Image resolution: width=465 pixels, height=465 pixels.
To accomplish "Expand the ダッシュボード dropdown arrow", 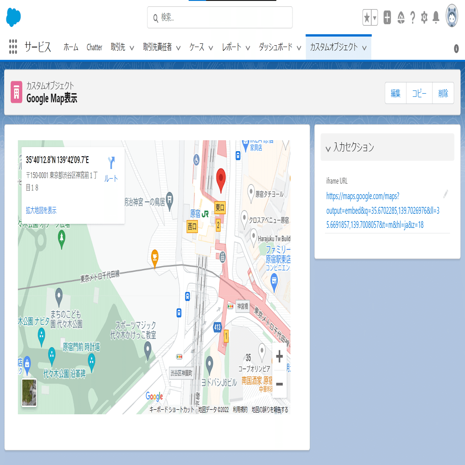I will tap(299, 48).
